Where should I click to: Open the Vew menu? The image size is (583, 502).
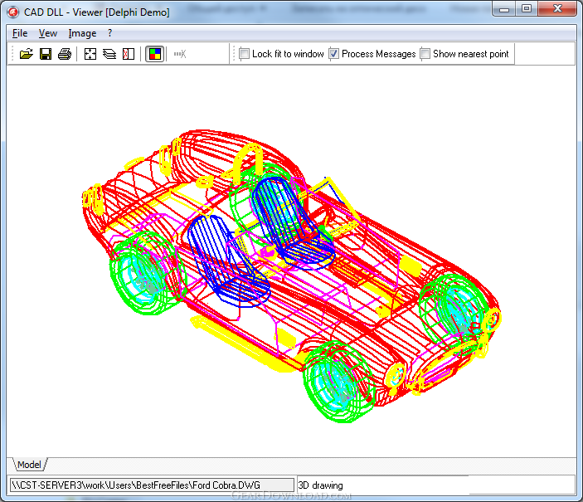tap(48, 33)
